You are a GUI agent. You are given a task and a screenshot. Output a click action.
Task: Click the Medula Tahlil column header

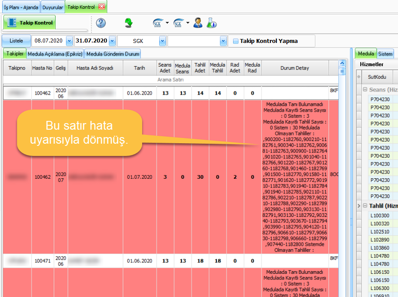point(217,68)
